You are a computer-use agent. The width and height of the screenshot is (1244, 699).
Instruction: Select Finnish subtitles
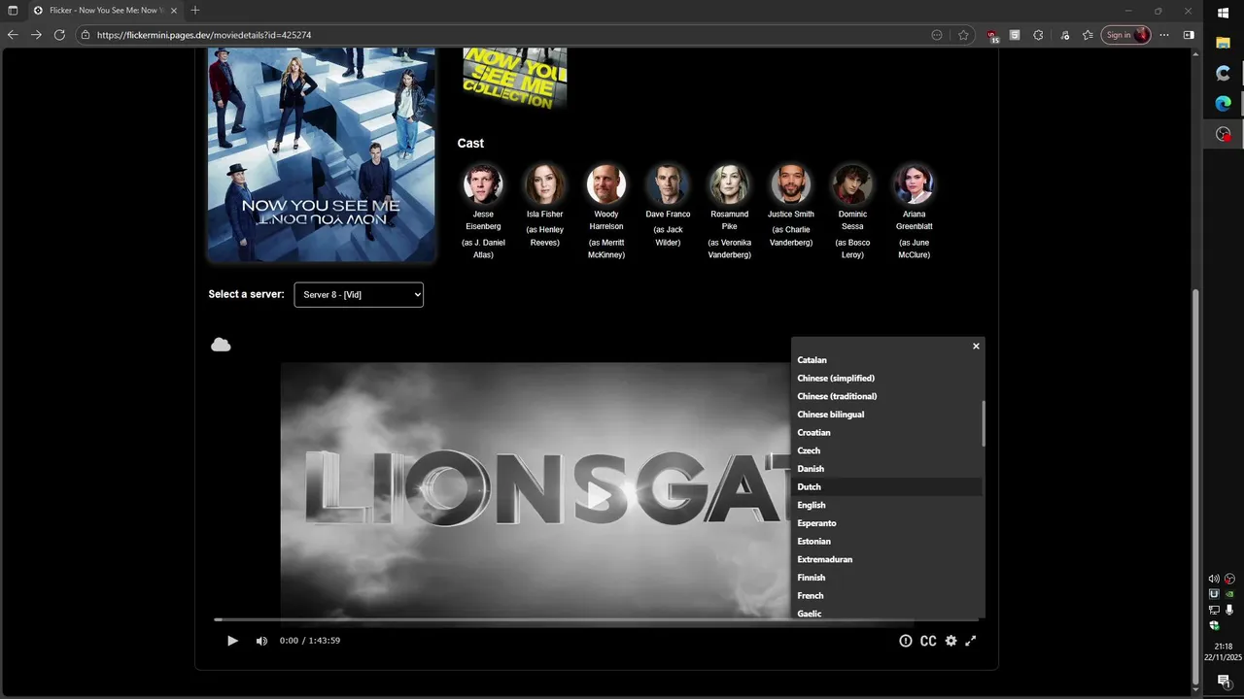pyautogui.click(x=886, y=578)
